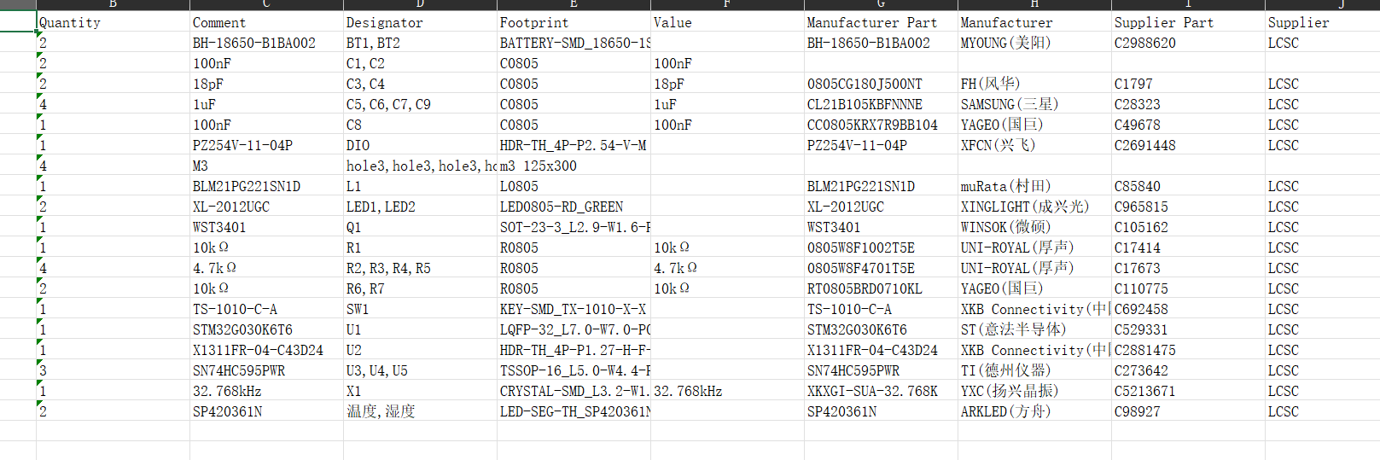Screen dimensions: 1380x460
Task: Click the 32.768kHz value cell
Action: click(727, 391)
